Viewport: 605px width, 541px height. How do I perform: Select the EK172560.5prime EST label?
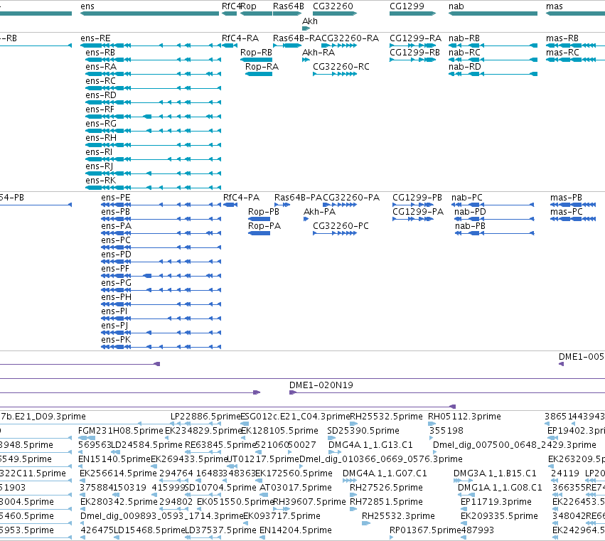pyautogui.click(x=294, y=473)
